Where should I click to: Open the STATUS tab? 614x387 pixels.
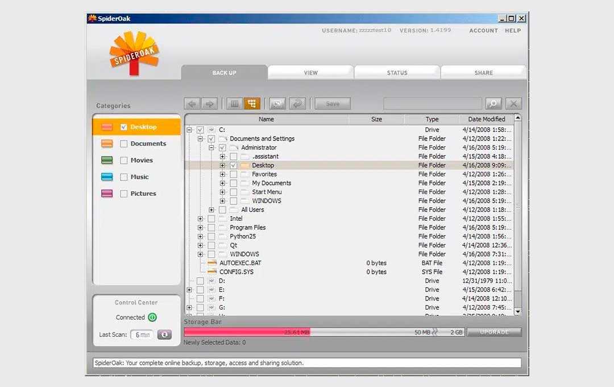click(397, 72)
